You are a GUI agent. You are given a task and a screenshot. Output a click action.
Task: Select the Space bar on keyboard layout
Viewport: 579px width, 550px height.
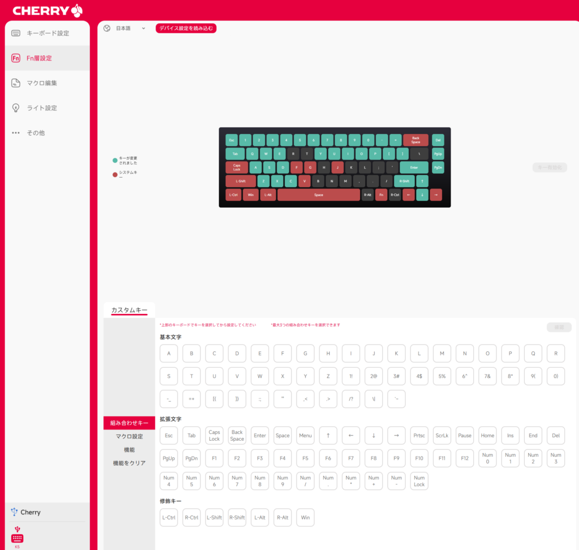point(318,195)
